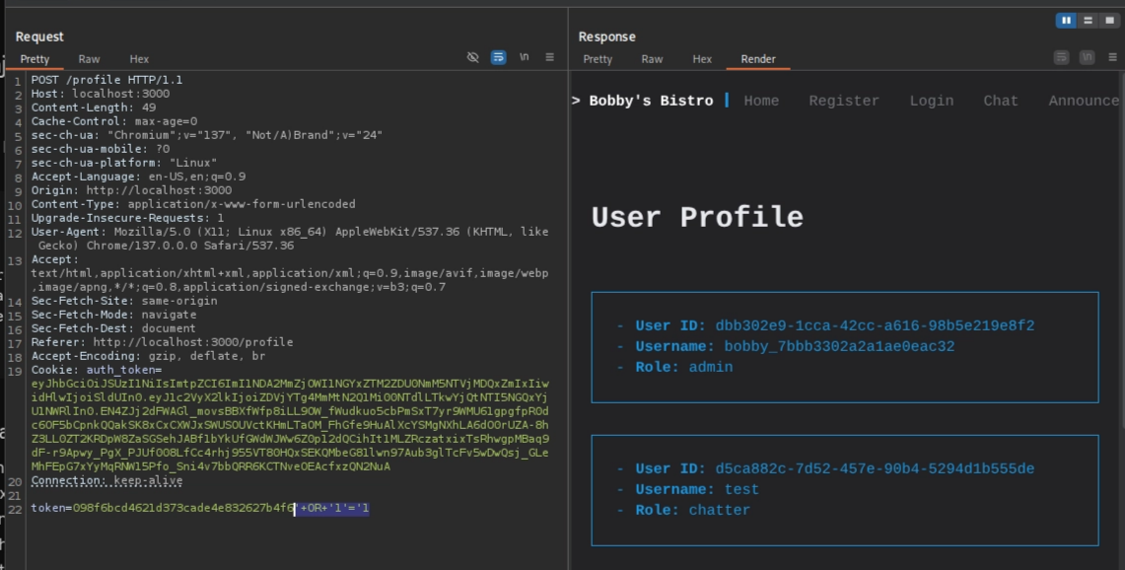Switch Request view to Raw tab
Screen dimensions: 1125x570
89,59
